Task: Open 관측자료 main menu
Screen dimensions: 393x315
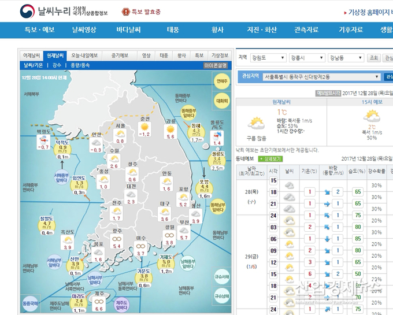Action: tap(306, 30)
